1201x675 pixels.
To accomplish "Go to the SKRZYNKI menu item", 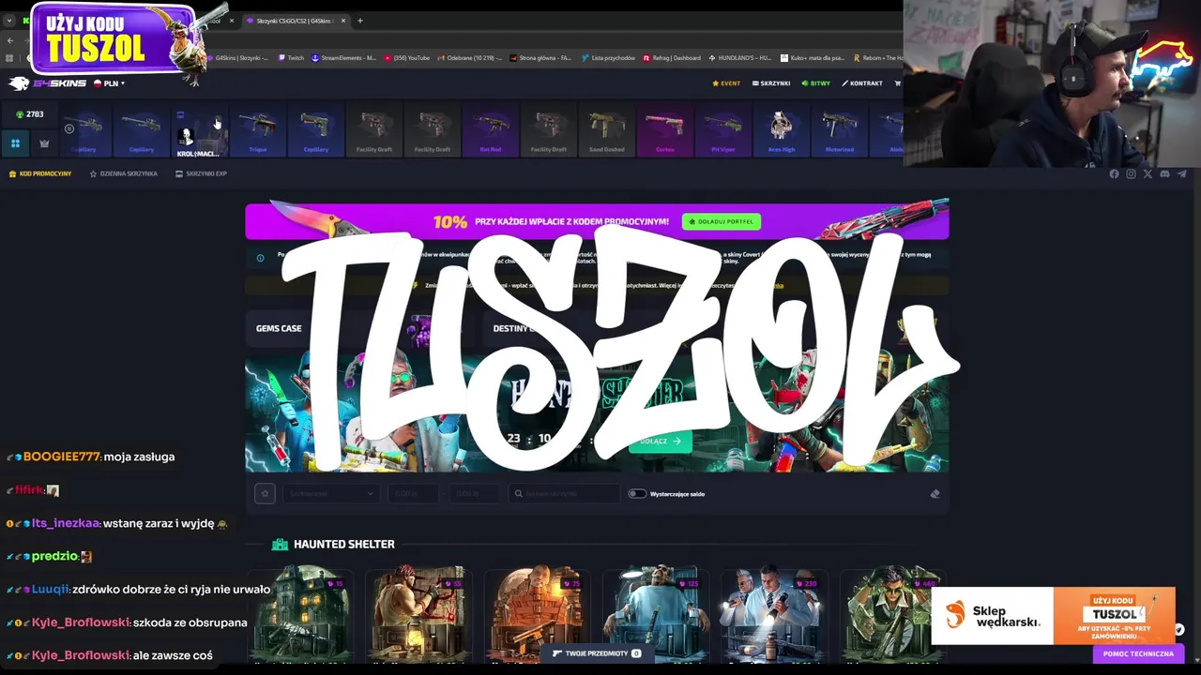I will tap(771, 83).
